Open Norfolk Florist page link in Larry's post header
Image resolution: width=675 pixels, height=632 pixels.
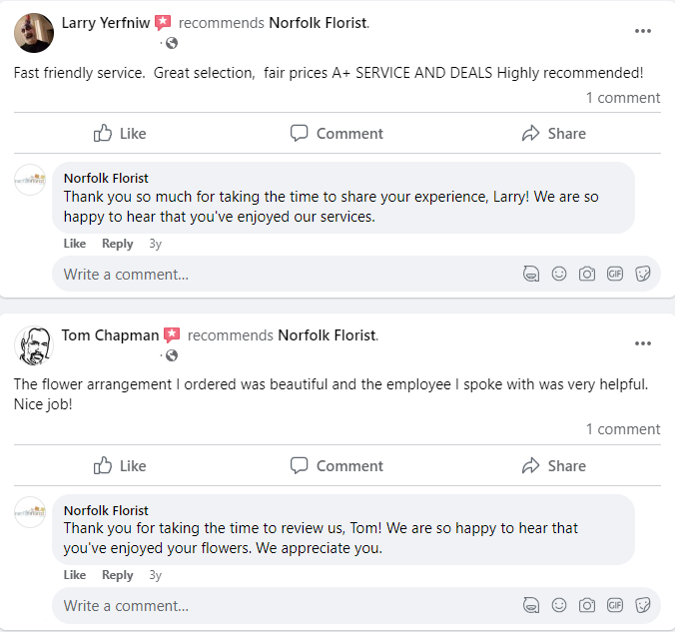click(x=319, y=23)
